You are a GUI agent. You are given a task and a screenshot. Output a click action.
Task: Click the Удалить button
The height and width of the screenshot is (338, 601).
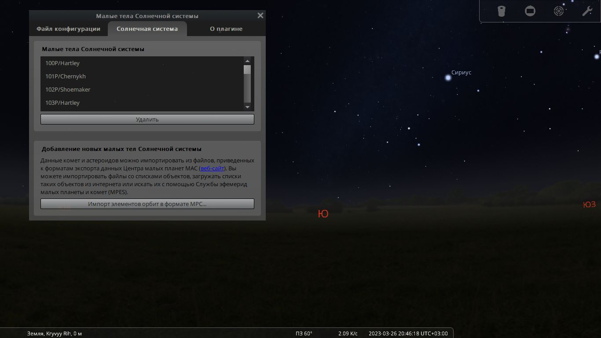coord(147,119)
